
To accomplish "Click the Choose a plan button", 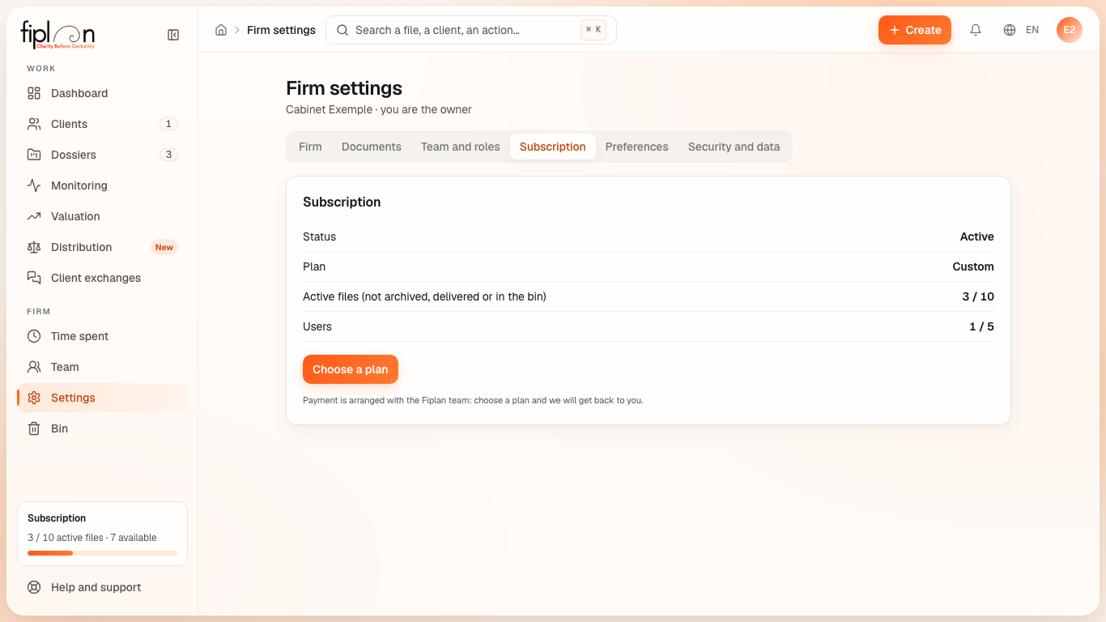I will (351, 369).
